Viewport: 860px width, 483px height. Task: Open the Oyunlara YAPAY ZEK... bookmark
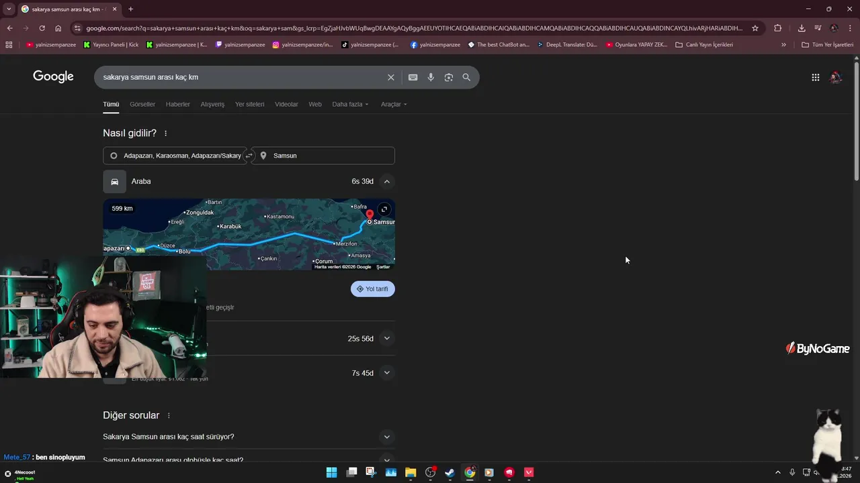click(x=636, y=45)
